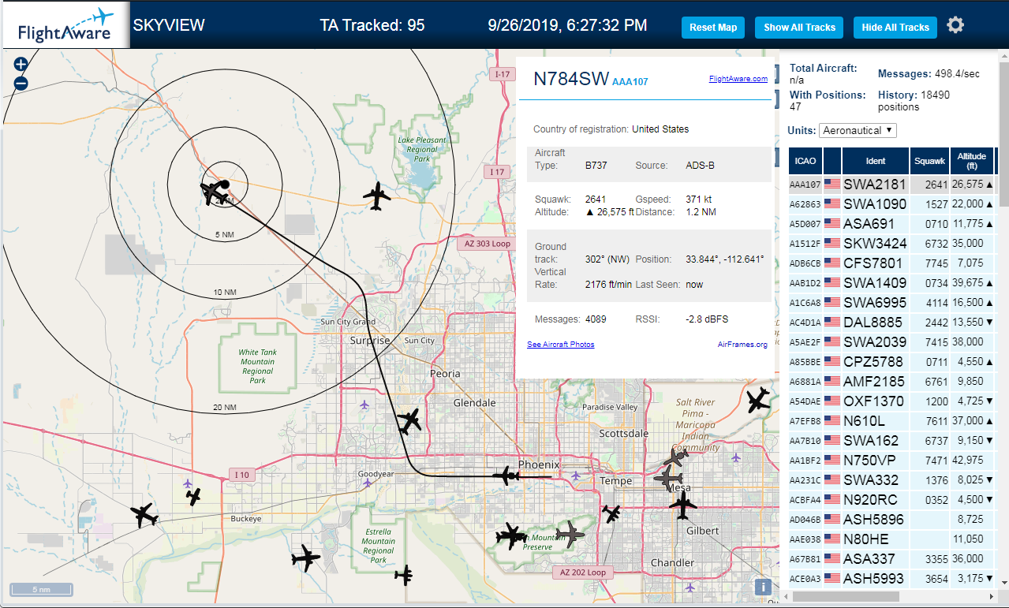Select the CFS7801 row in the aircraft table
The height and width of the screenshot is (608, 1009).
pos(891,263)
